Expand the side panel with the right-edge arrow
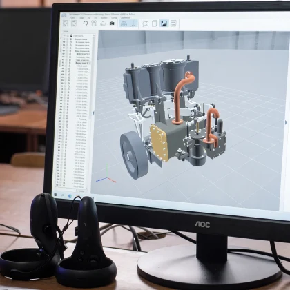 click(x=286, y=123)
